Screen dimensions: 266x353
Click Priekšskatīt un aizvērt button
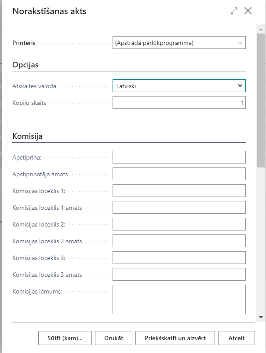point(175,338)
